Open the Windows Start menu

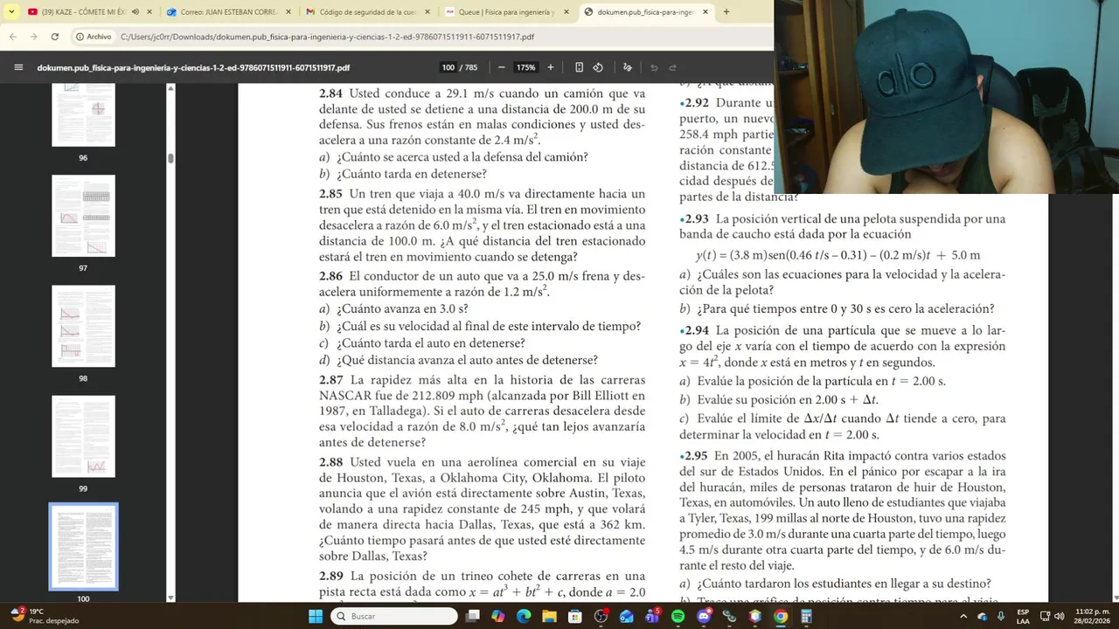pos(316,616)
